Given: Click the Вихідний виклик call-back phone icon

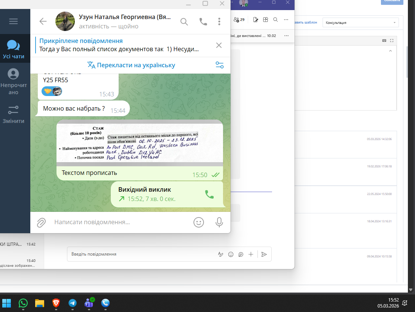Looking at the screenshot, I should coord(209,194).
